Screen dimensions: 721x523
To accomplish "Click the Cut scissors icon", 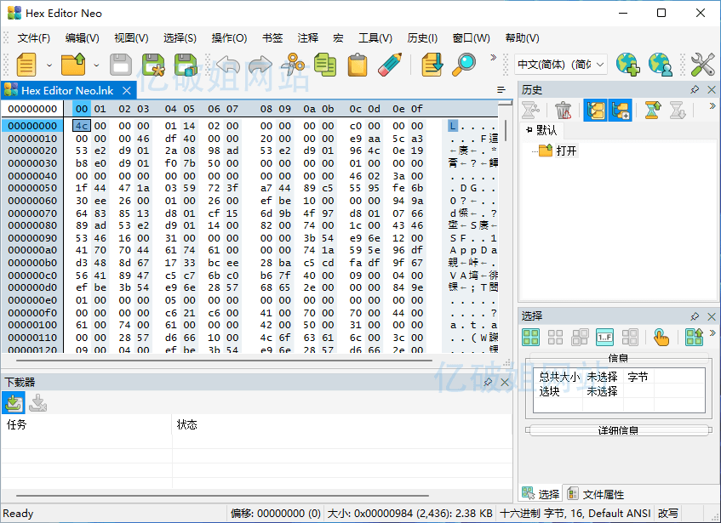I will pos(292,65).
